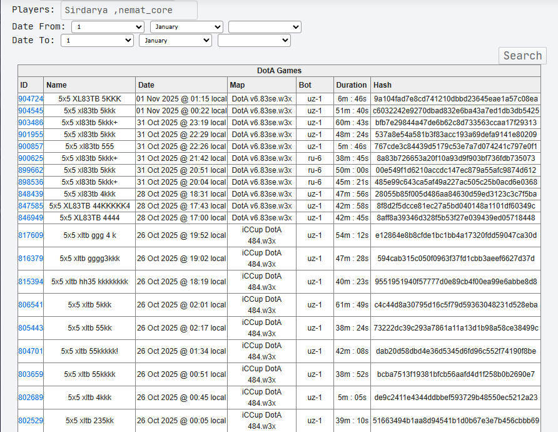Open game ID 900857
The image size is (558, 432).
pyautogui.click(x=31, y=147)
